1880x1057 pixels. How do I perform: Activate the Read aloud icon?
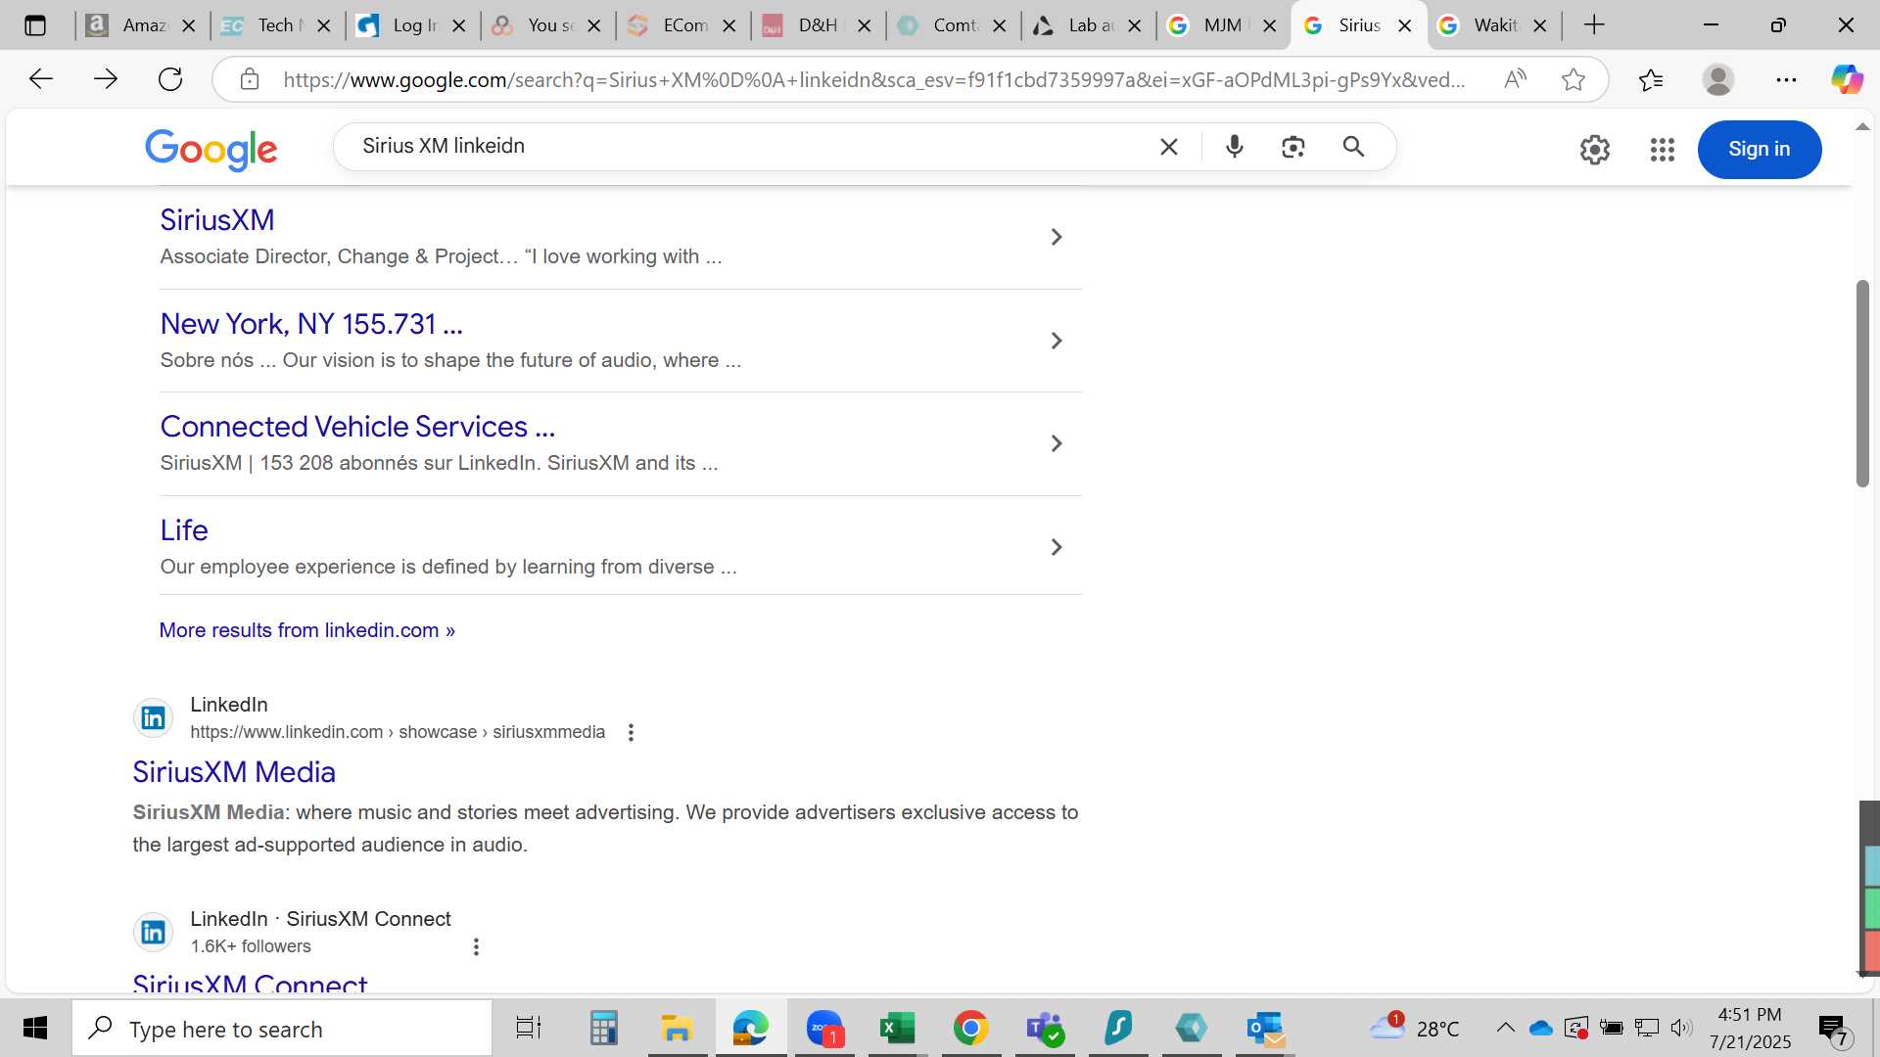pos(1515,79)
